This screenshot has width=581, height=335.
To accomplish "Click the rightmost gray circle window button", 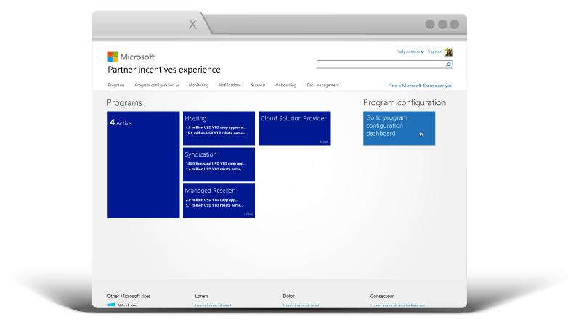I will pos(455,25).
